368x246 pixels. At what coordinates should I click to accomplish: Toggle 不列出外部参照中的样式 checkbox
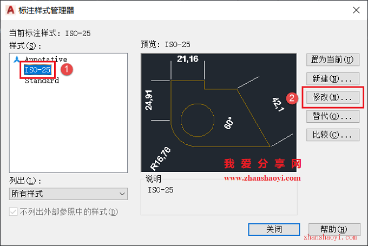13,212
